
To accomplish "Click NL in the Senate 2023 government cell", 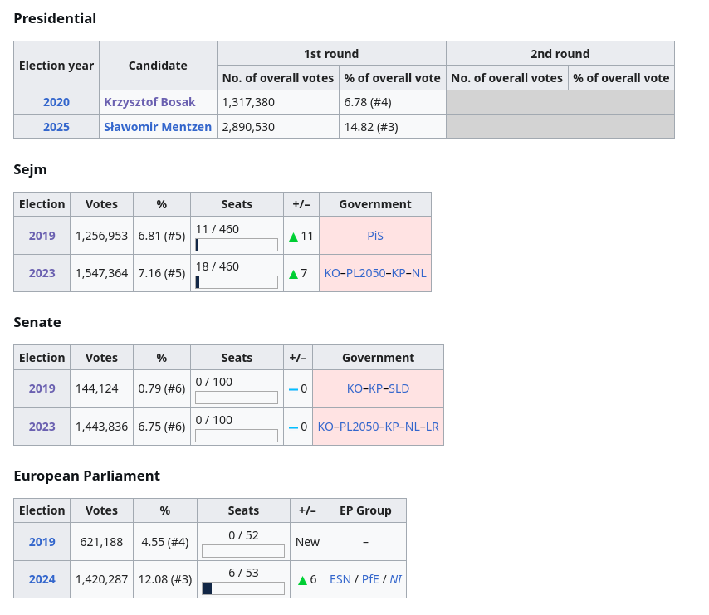I will pos(413,427).
